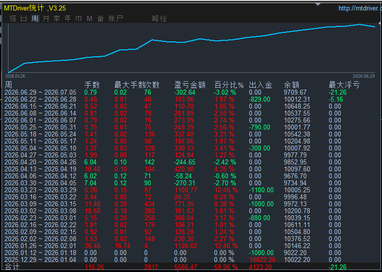
Task: Click the 余额 column header
Action: (x=291, y=85)
